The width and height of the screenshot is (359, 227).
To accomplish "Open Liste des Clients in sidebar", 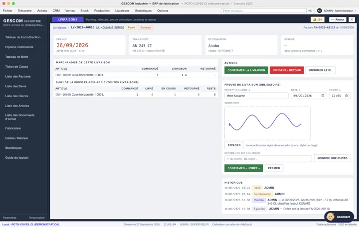I will click(17, 96).
